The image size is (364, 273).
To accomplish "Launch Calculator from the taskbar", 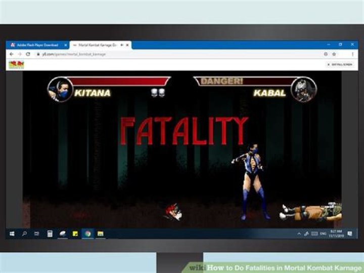I will pyautogui.click(x=50, y=233).
